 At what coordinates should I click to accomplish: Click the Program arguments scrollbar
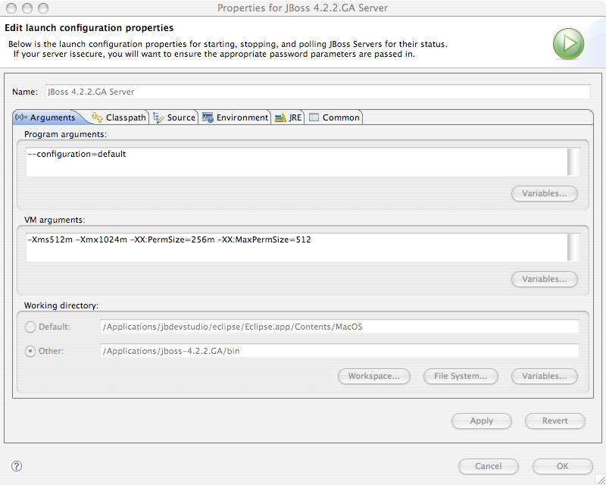(x=573, y=161)
